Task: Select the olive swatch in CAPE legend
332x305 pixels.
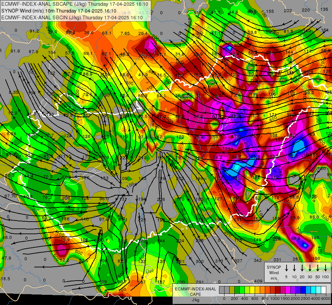Action: tap(232, 290)
